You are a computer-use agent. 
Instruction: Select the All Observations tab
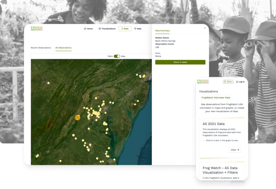point(63,48)
